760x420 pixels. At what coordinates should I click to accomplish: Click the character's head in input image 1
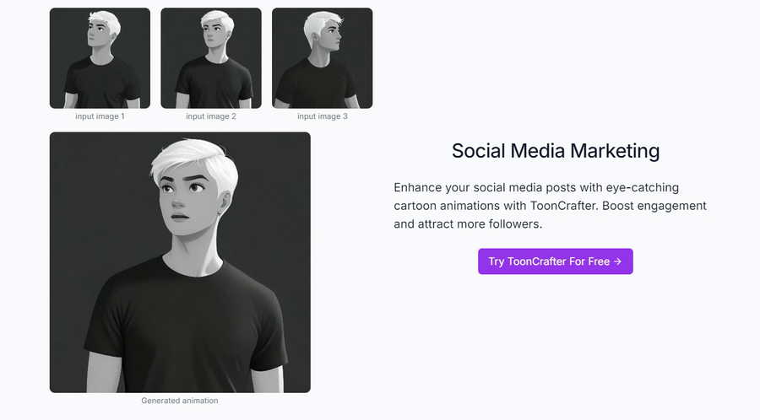[x=103, y=29]
